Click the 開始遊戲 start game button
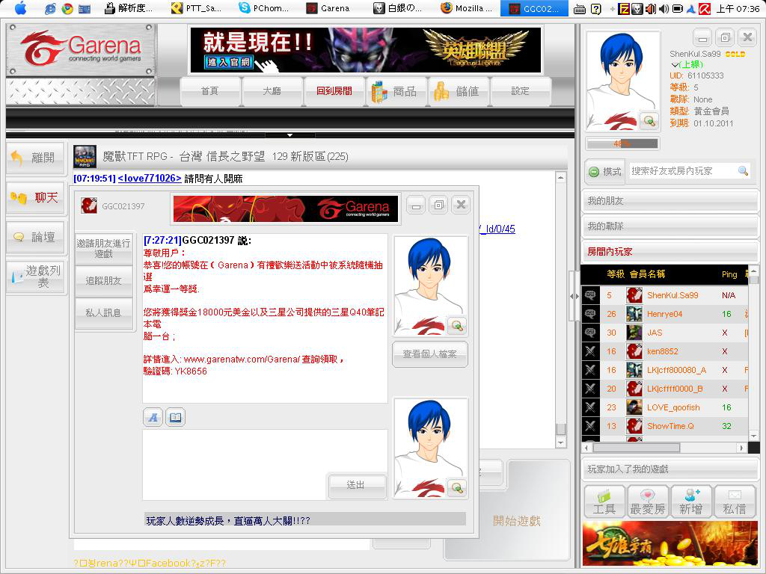 pos(516,521)
